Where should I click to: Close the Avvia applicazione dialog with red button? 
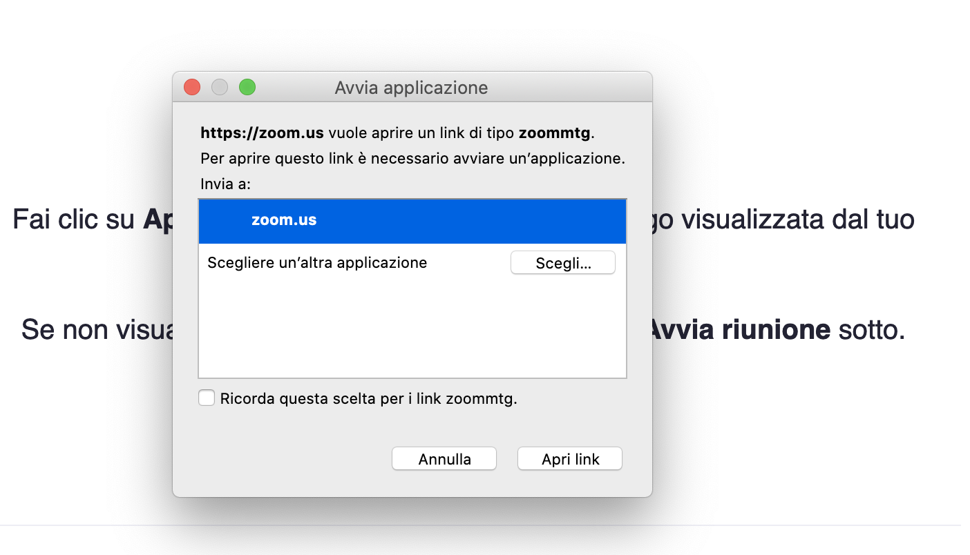(192, 88)
